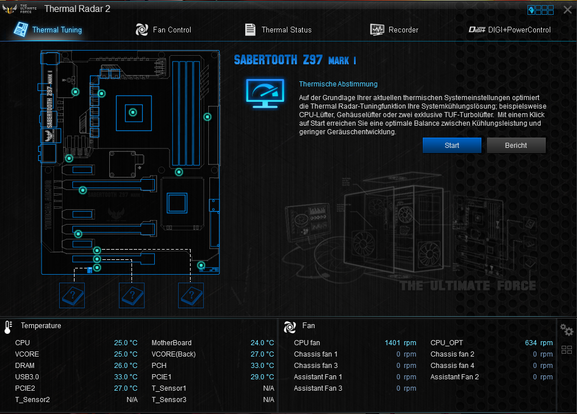This screenshot has height=414, width=577.
Task: Select the USB3.0 temperature row label
Action: [x=27, y=377]
